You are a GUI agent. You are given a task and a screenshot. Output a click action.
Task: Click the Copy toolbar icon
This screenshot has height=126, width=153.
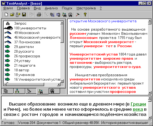click(32, 15)
